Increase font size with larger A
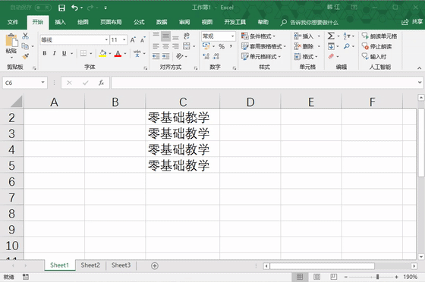The height and width of the screenshot is (282, 425). pyautogui.click(x=133, y=39)
